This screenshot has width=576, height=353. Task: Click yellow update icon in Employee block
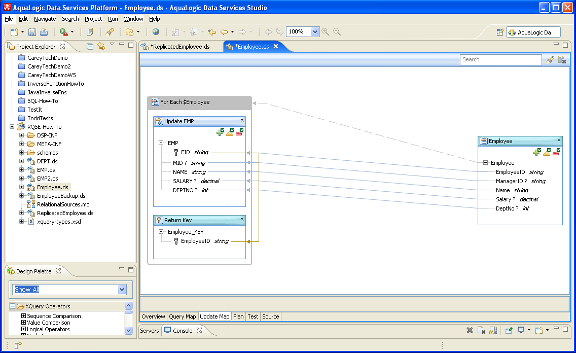pyautogui.click(x=547, y=152)
